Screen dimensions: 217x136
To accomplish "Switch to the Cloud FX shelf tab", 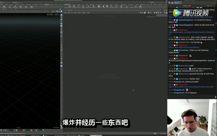I will coord(52,4).
